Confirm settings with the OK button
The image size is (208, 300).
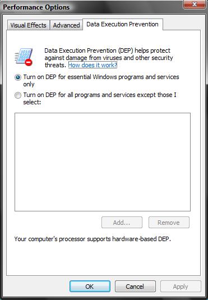click(90, 286)
